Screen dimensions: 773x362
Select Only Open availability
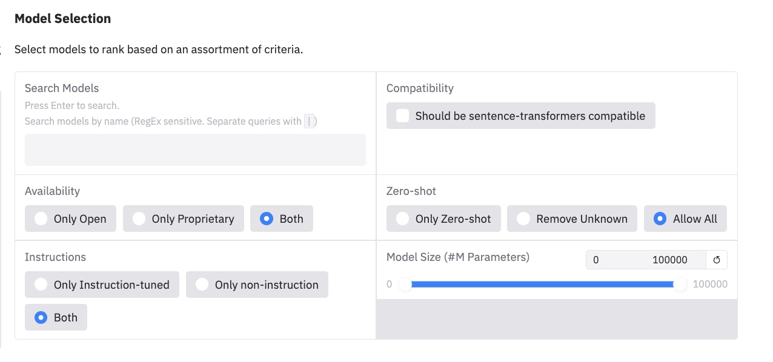tap(41, 219)
